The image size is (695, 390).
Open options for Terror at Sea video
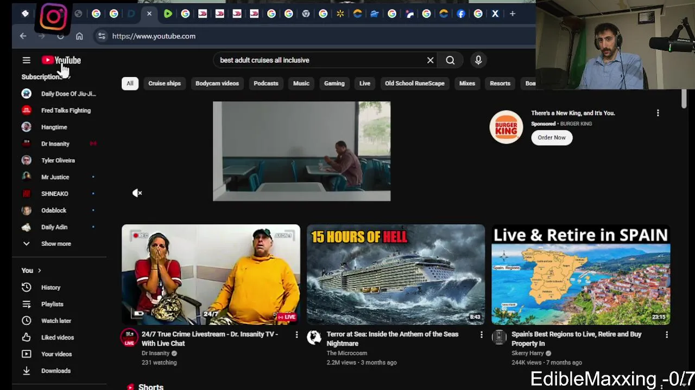[x=481, y=335]
